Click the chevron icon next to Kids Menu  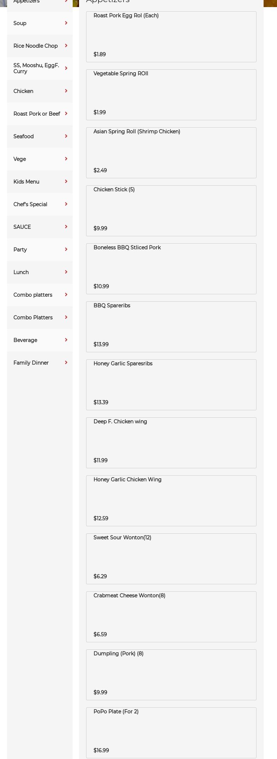[66, 181]
